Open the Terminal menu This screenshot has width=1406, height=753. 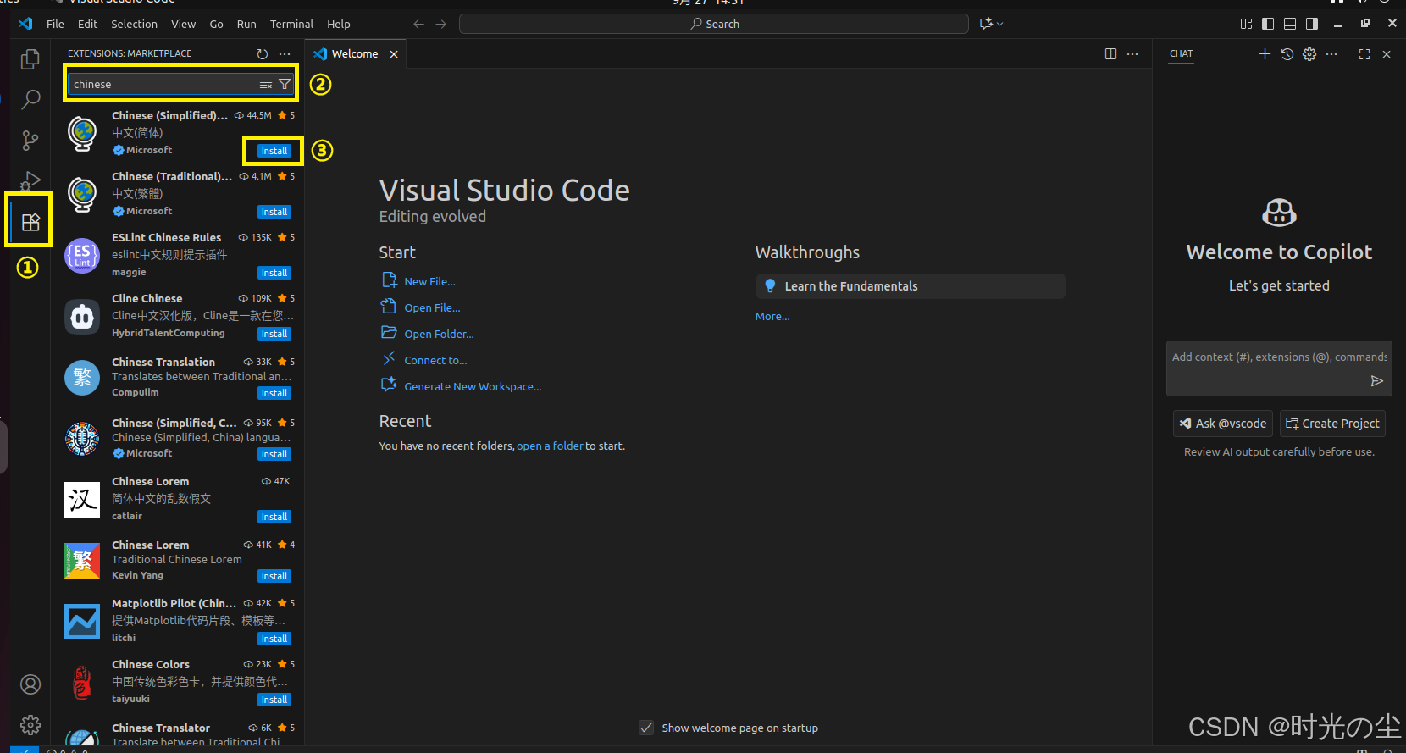click(x=291, y=24)
